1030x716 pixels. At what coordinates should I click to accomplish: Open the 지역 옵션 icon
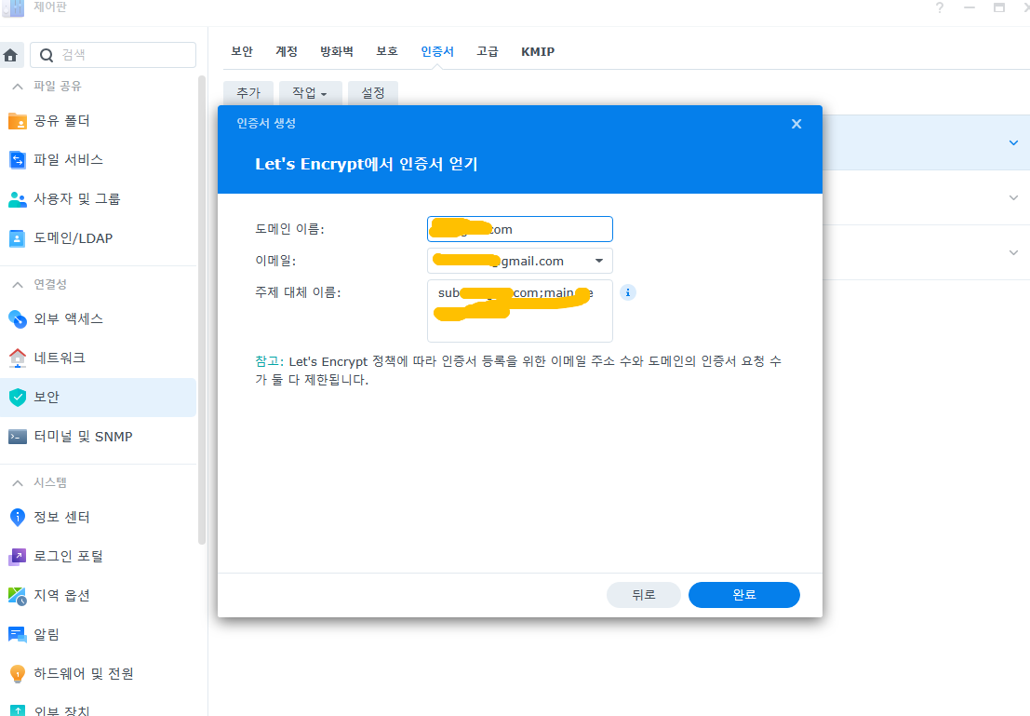click(x=17, y=596)
